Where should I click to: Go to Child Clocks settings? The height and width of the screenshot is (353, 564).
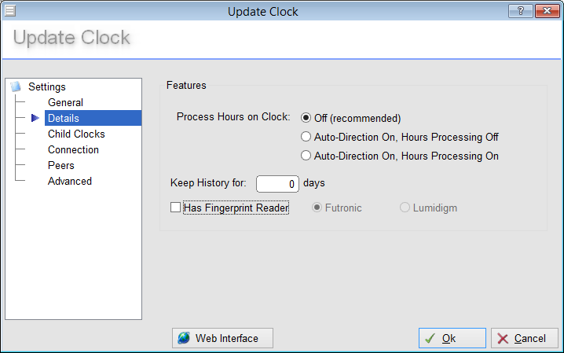[76, 134]
